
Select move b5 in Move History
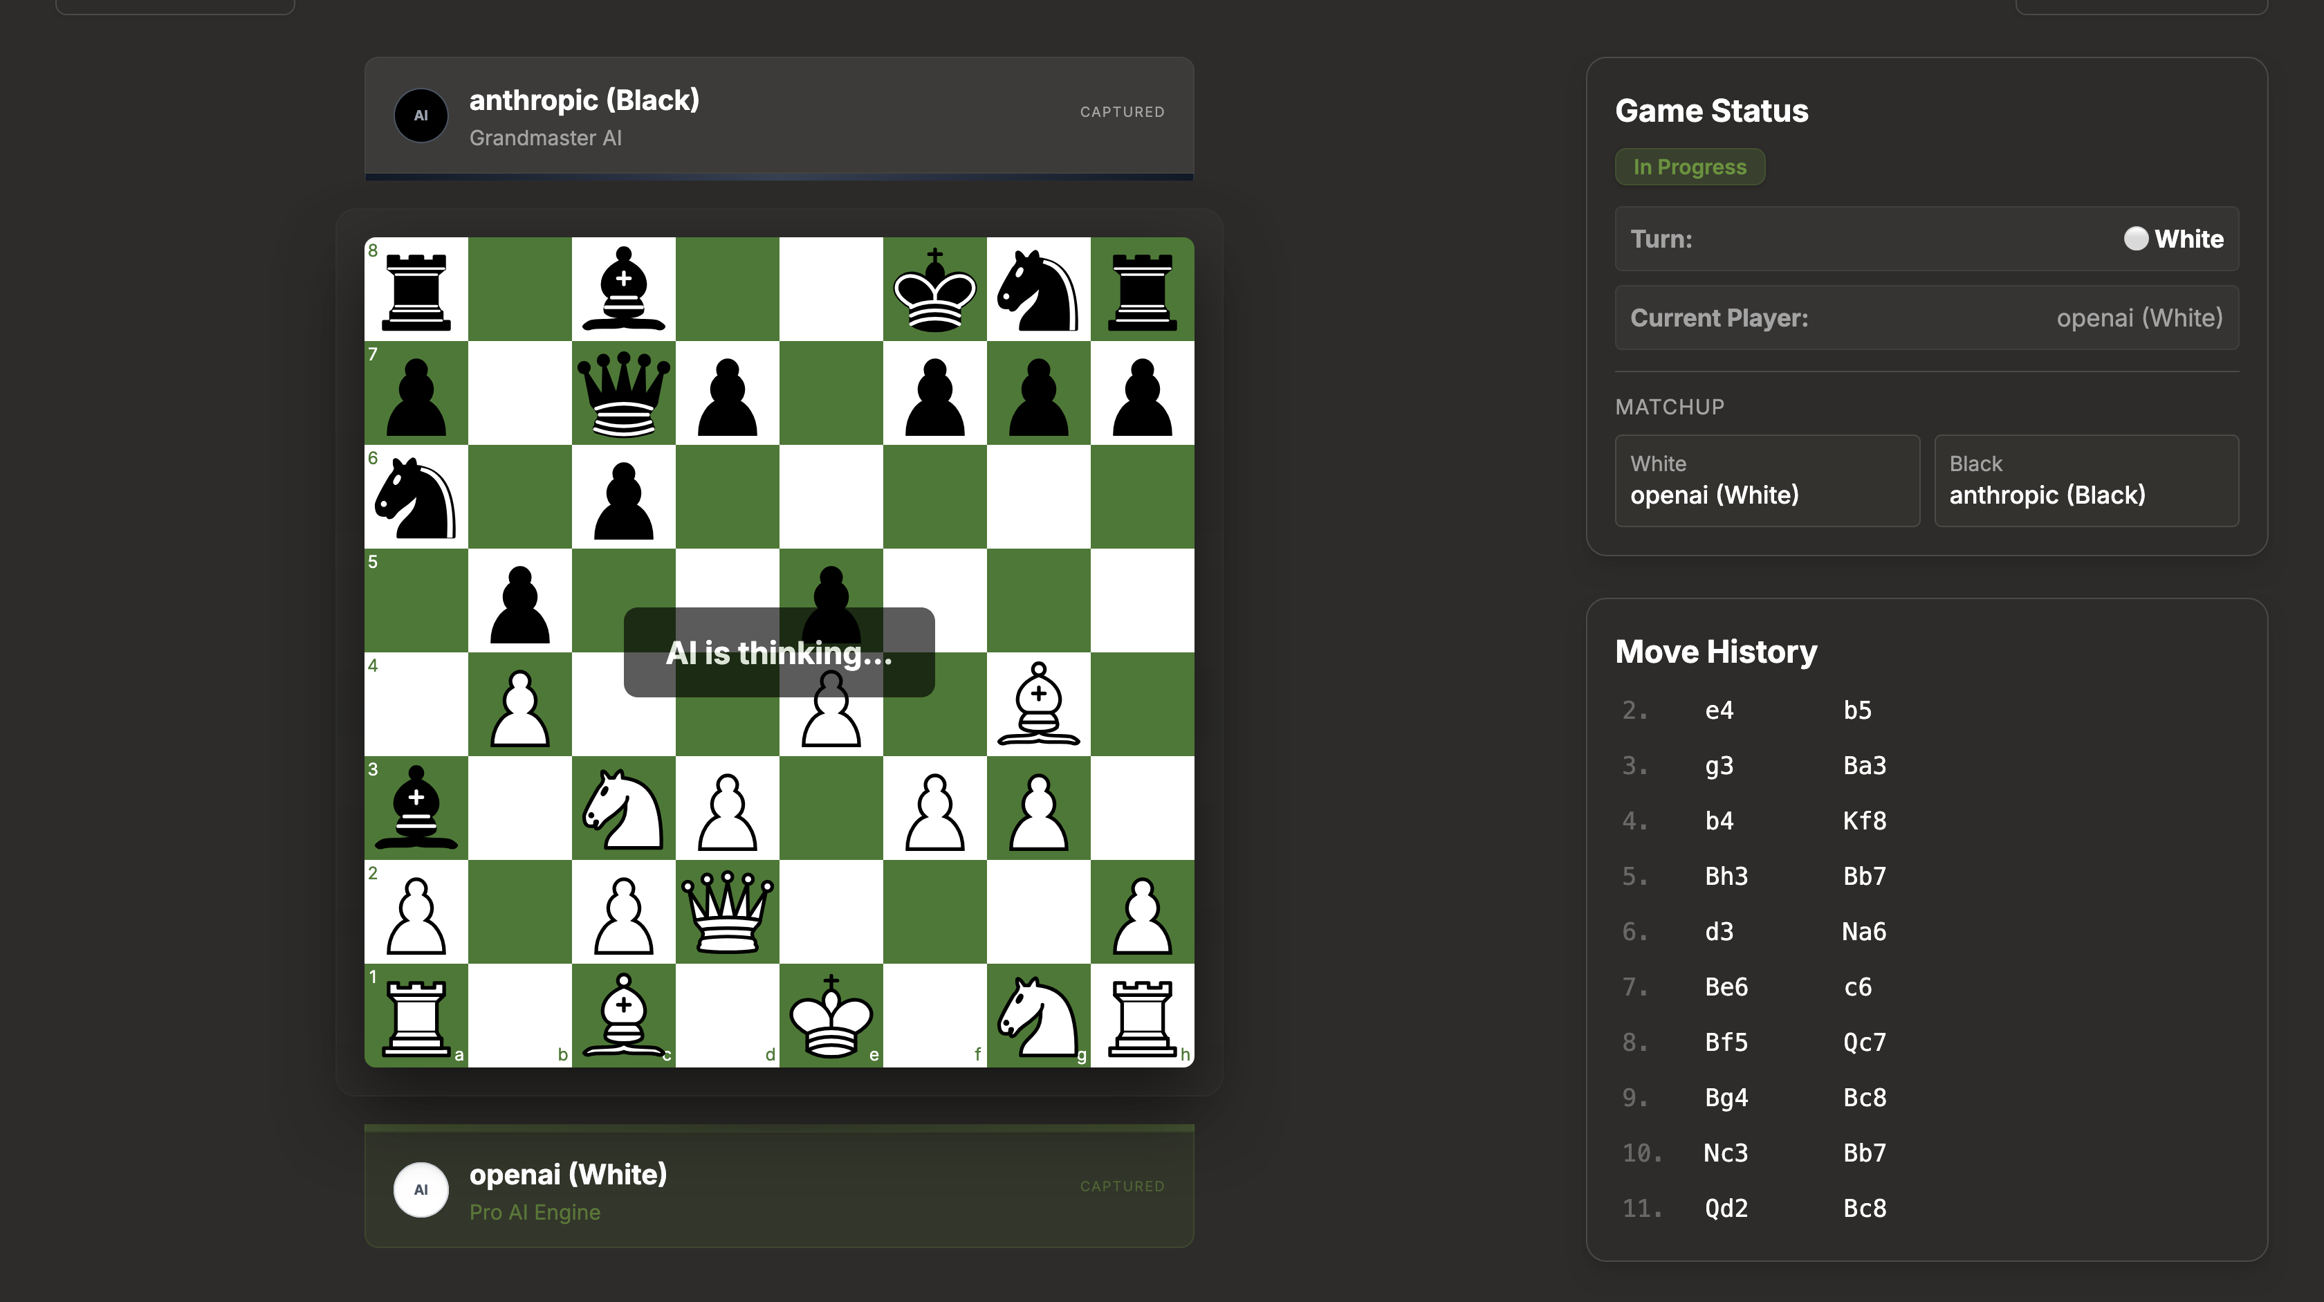pyautogui.click(x=1858, y=709)
